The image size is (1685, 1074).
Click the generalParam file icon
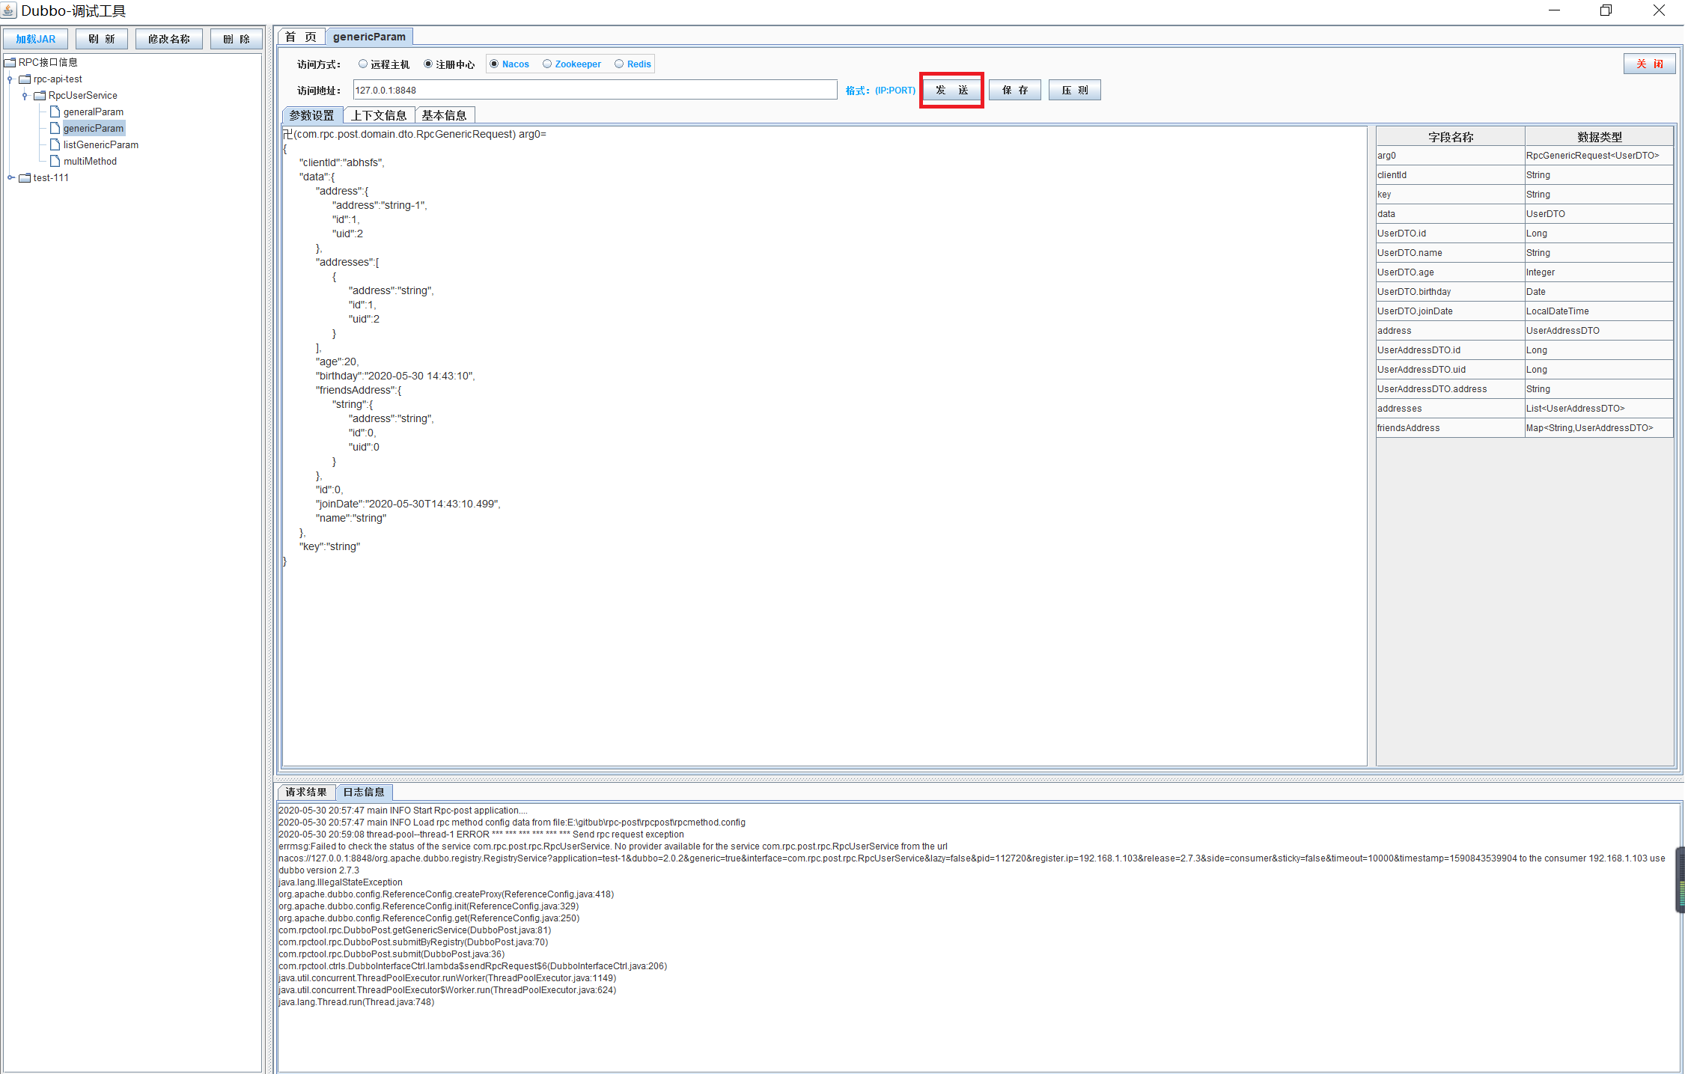coord(55,112)
